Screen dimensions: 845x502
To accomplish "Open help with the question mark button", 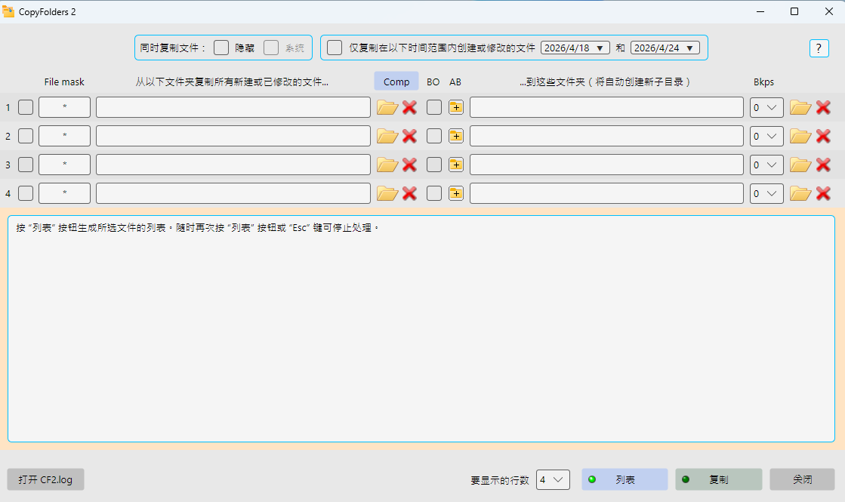I will 819,48.
